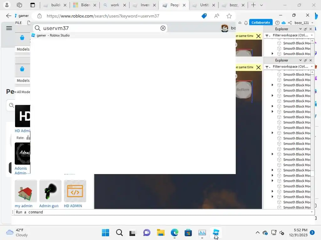Open the Studio FILE menu
Image resolution: width=321 pixels, height=240 pixels.
[x=18, y=23]
